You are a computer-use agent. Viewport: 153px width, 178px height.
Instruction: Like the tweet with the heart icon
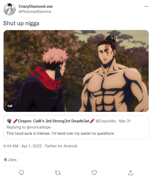tap(94, 173)
